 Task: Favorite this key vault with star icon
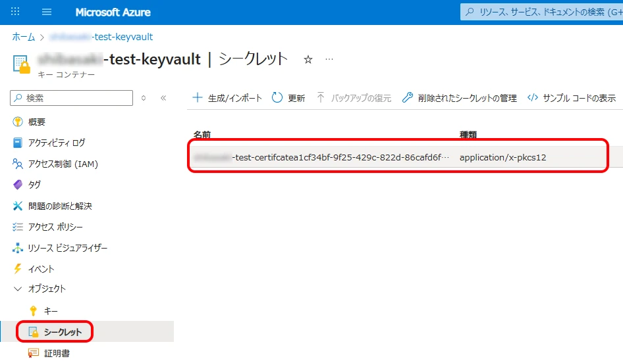[308, 59]
